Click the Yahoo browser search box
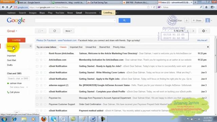The image size is (217, 122). [x=180, y=7]
